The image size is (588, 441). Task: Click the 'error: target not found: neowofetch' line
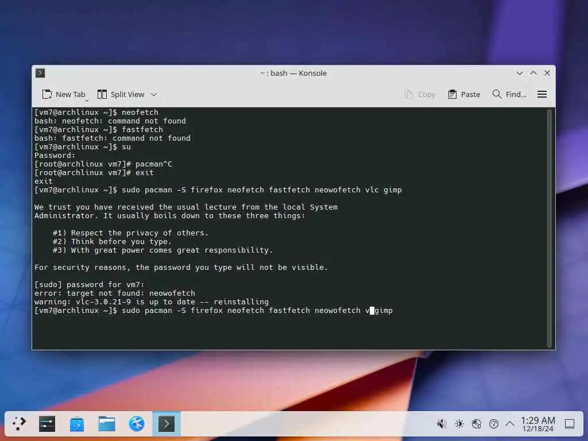[114, 293]
